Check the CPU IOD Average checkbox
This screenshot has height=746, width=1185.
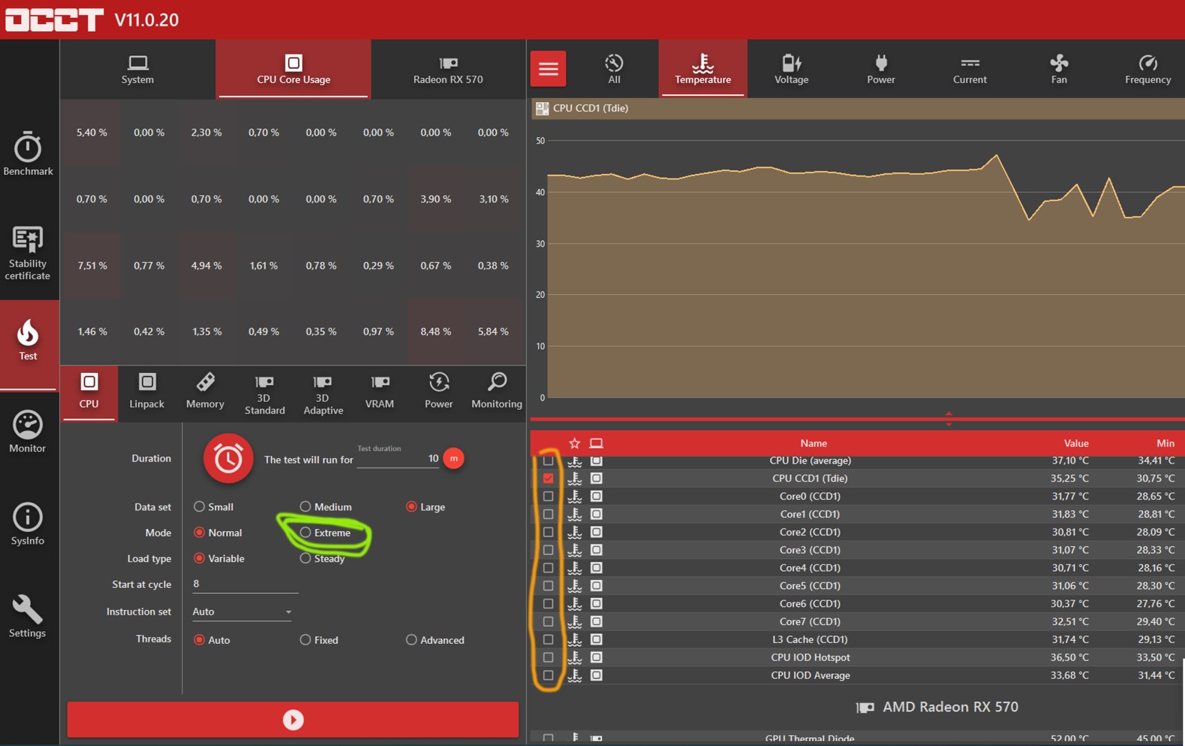pyautogui.click(x=548, y=676)
